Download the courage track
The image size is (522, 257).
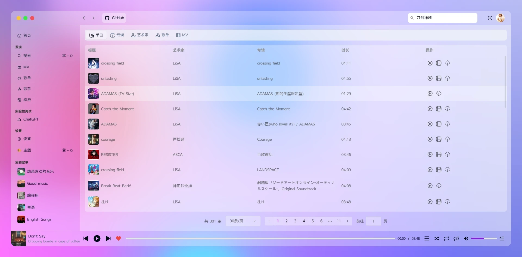447,139
